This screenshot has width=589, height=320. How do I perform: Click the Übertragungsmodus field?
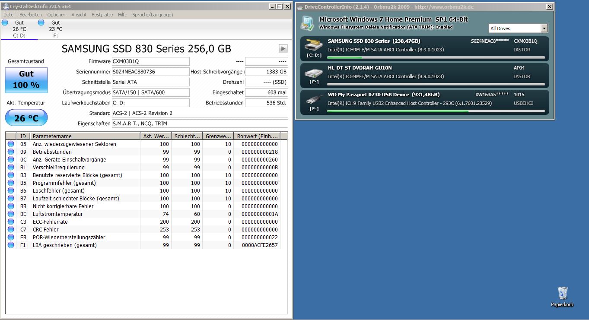[150, 92]
